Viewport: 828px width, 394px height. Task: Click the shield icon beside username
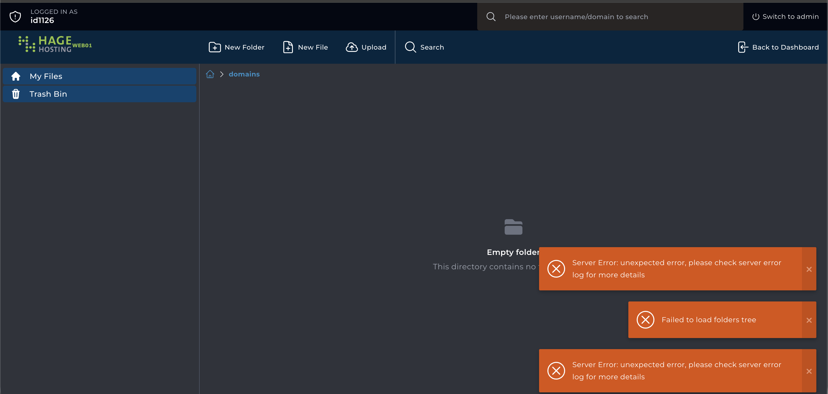[15, 16]
